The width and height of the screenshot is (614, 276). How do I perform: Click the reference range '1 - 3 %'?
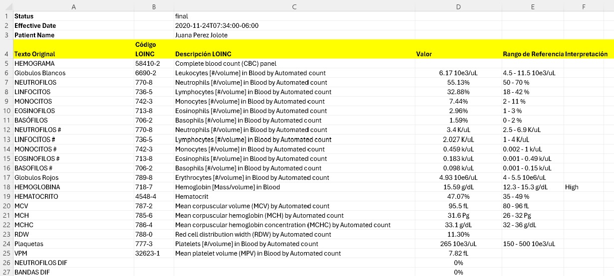coord(533,111)
